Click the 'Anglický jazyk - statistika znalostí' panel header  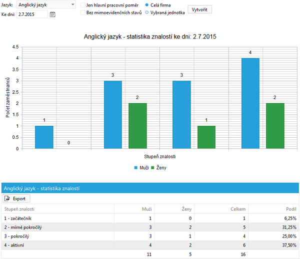click(x=150, y=188)
